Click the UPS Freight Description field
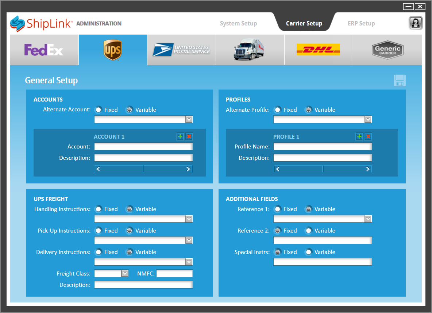The width and height of the screenshot is (432, 313). [x=143, y=285]
